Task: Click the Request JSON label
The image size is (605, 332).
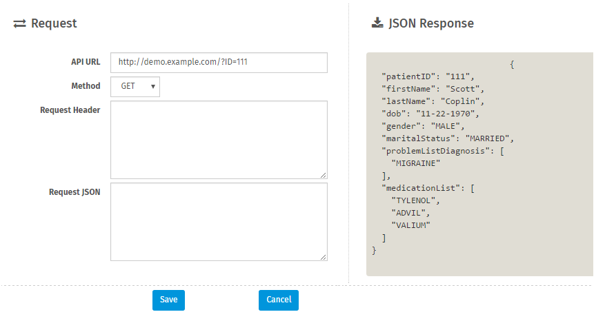Action: click(x=75, y=192)
